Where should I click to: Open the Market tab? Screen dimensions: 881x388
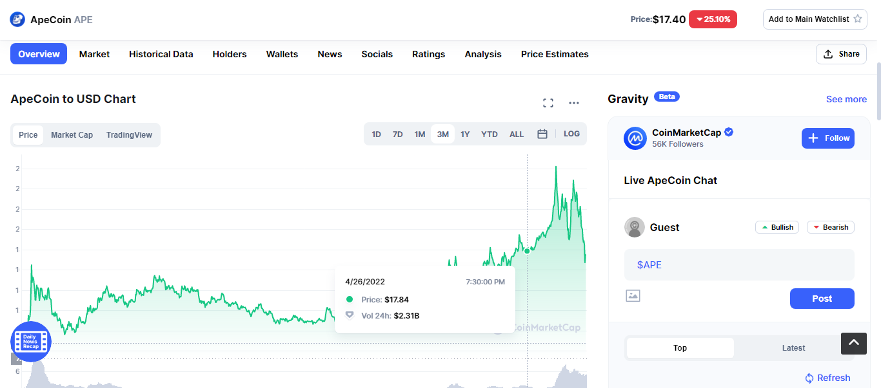(94, 54)
